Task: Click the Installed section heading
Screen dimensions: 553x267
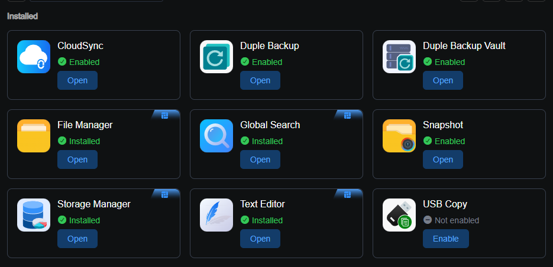Action: 22,16
